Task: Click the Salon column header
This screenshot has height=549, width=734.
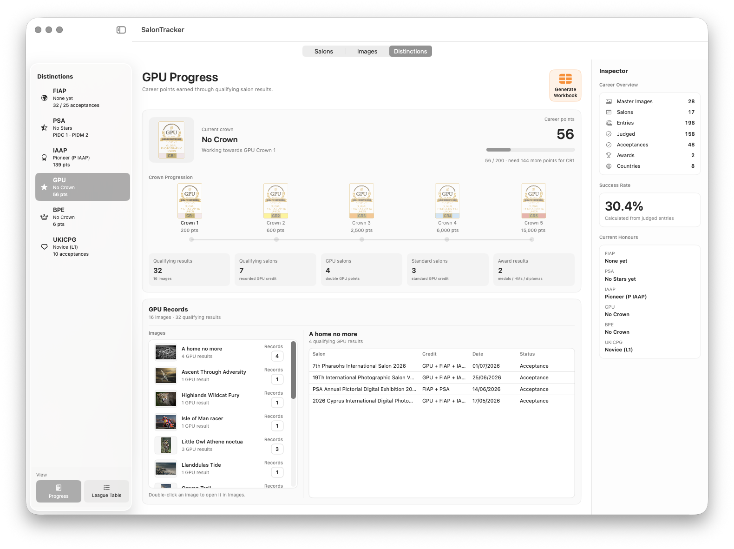Action: pyautogui.click(x=319, y=354)
